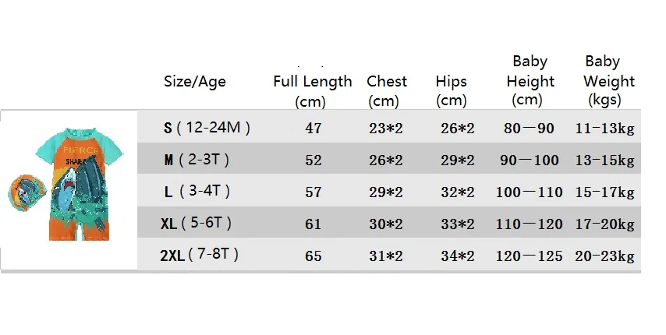
Task: Click the Baby Weight (kgs) header
Action: click(608, 81)
